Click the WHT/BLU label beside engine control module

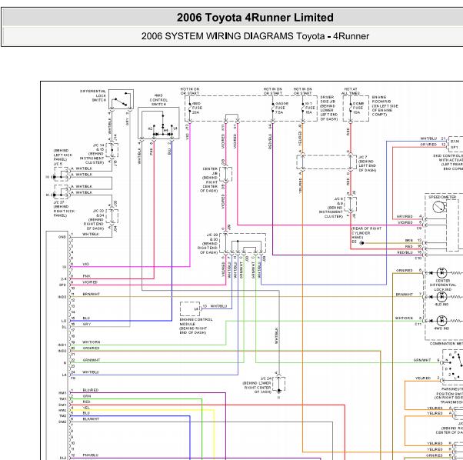218,306
